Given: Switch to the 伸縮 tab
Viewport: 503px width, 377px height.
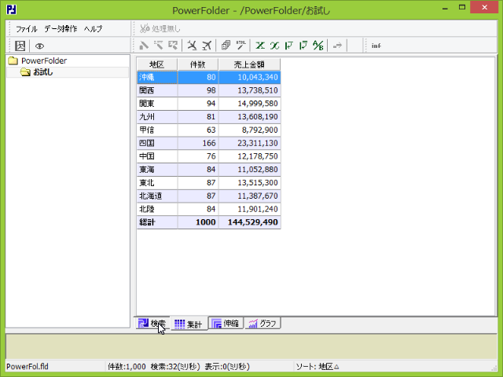Looking at the screenshot, I should [226, 323].
